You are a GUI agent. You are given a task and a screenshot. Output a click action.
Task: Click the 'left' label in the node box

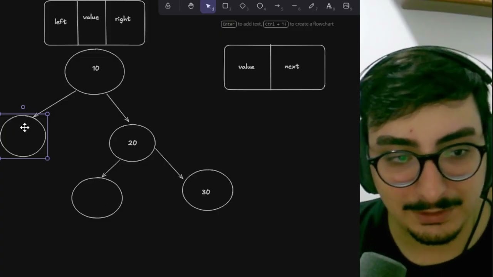coord(60,22)
